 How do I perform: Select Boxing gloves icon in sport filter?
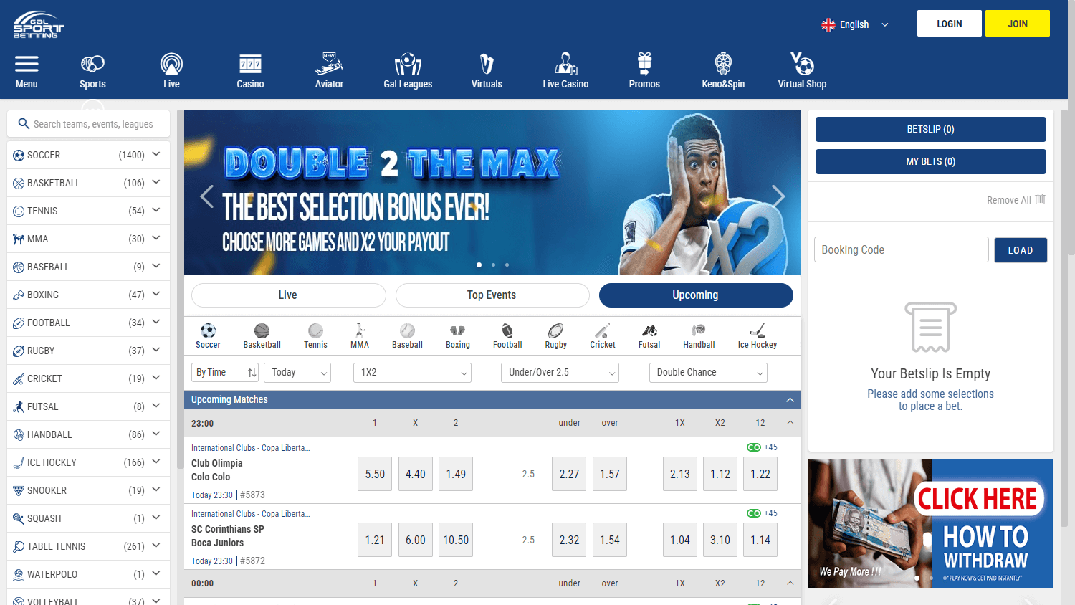457,330
